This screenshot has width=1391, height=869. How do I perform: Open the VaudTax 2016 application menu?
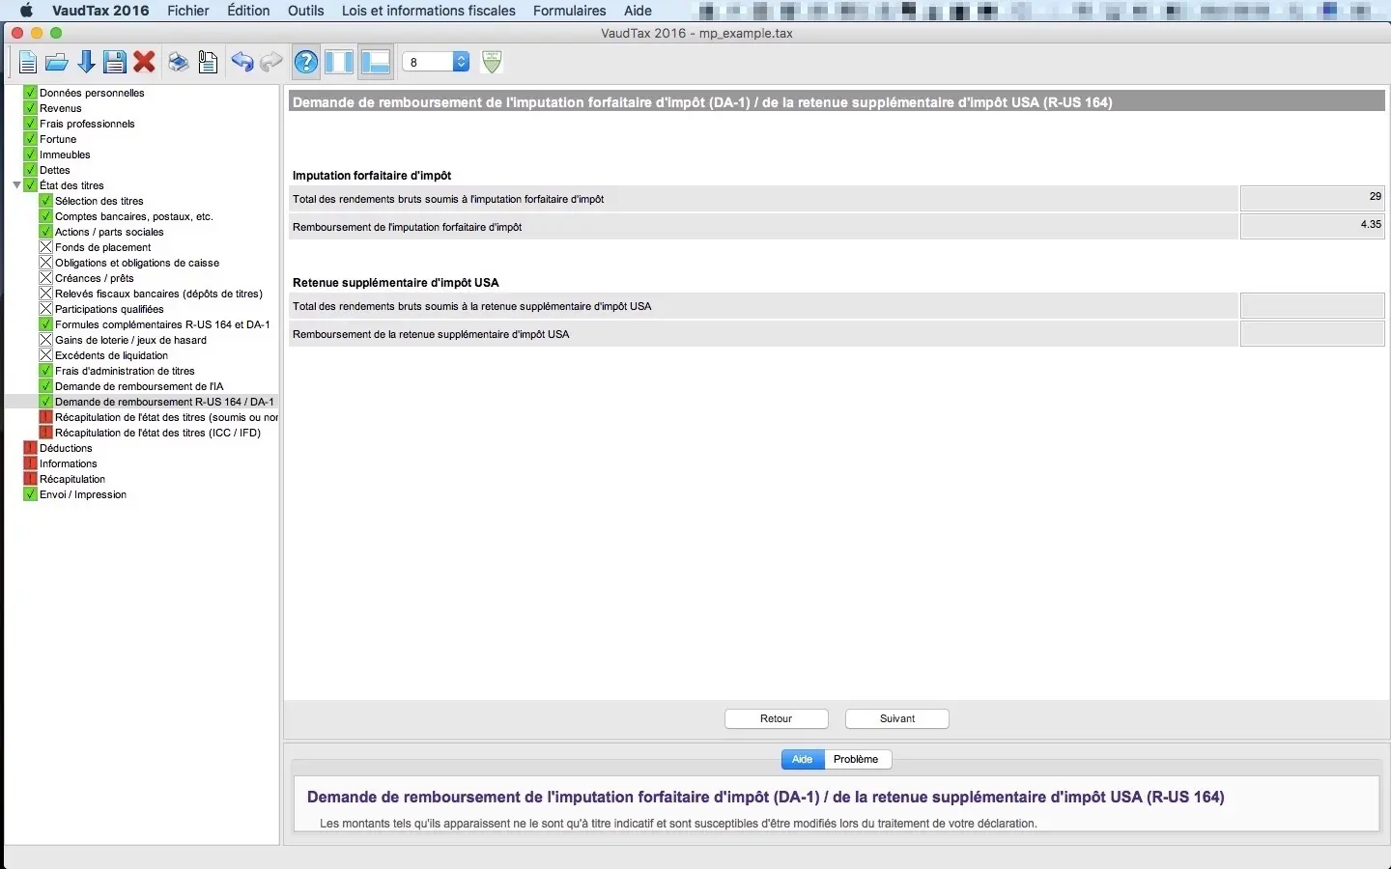(100, 11)
